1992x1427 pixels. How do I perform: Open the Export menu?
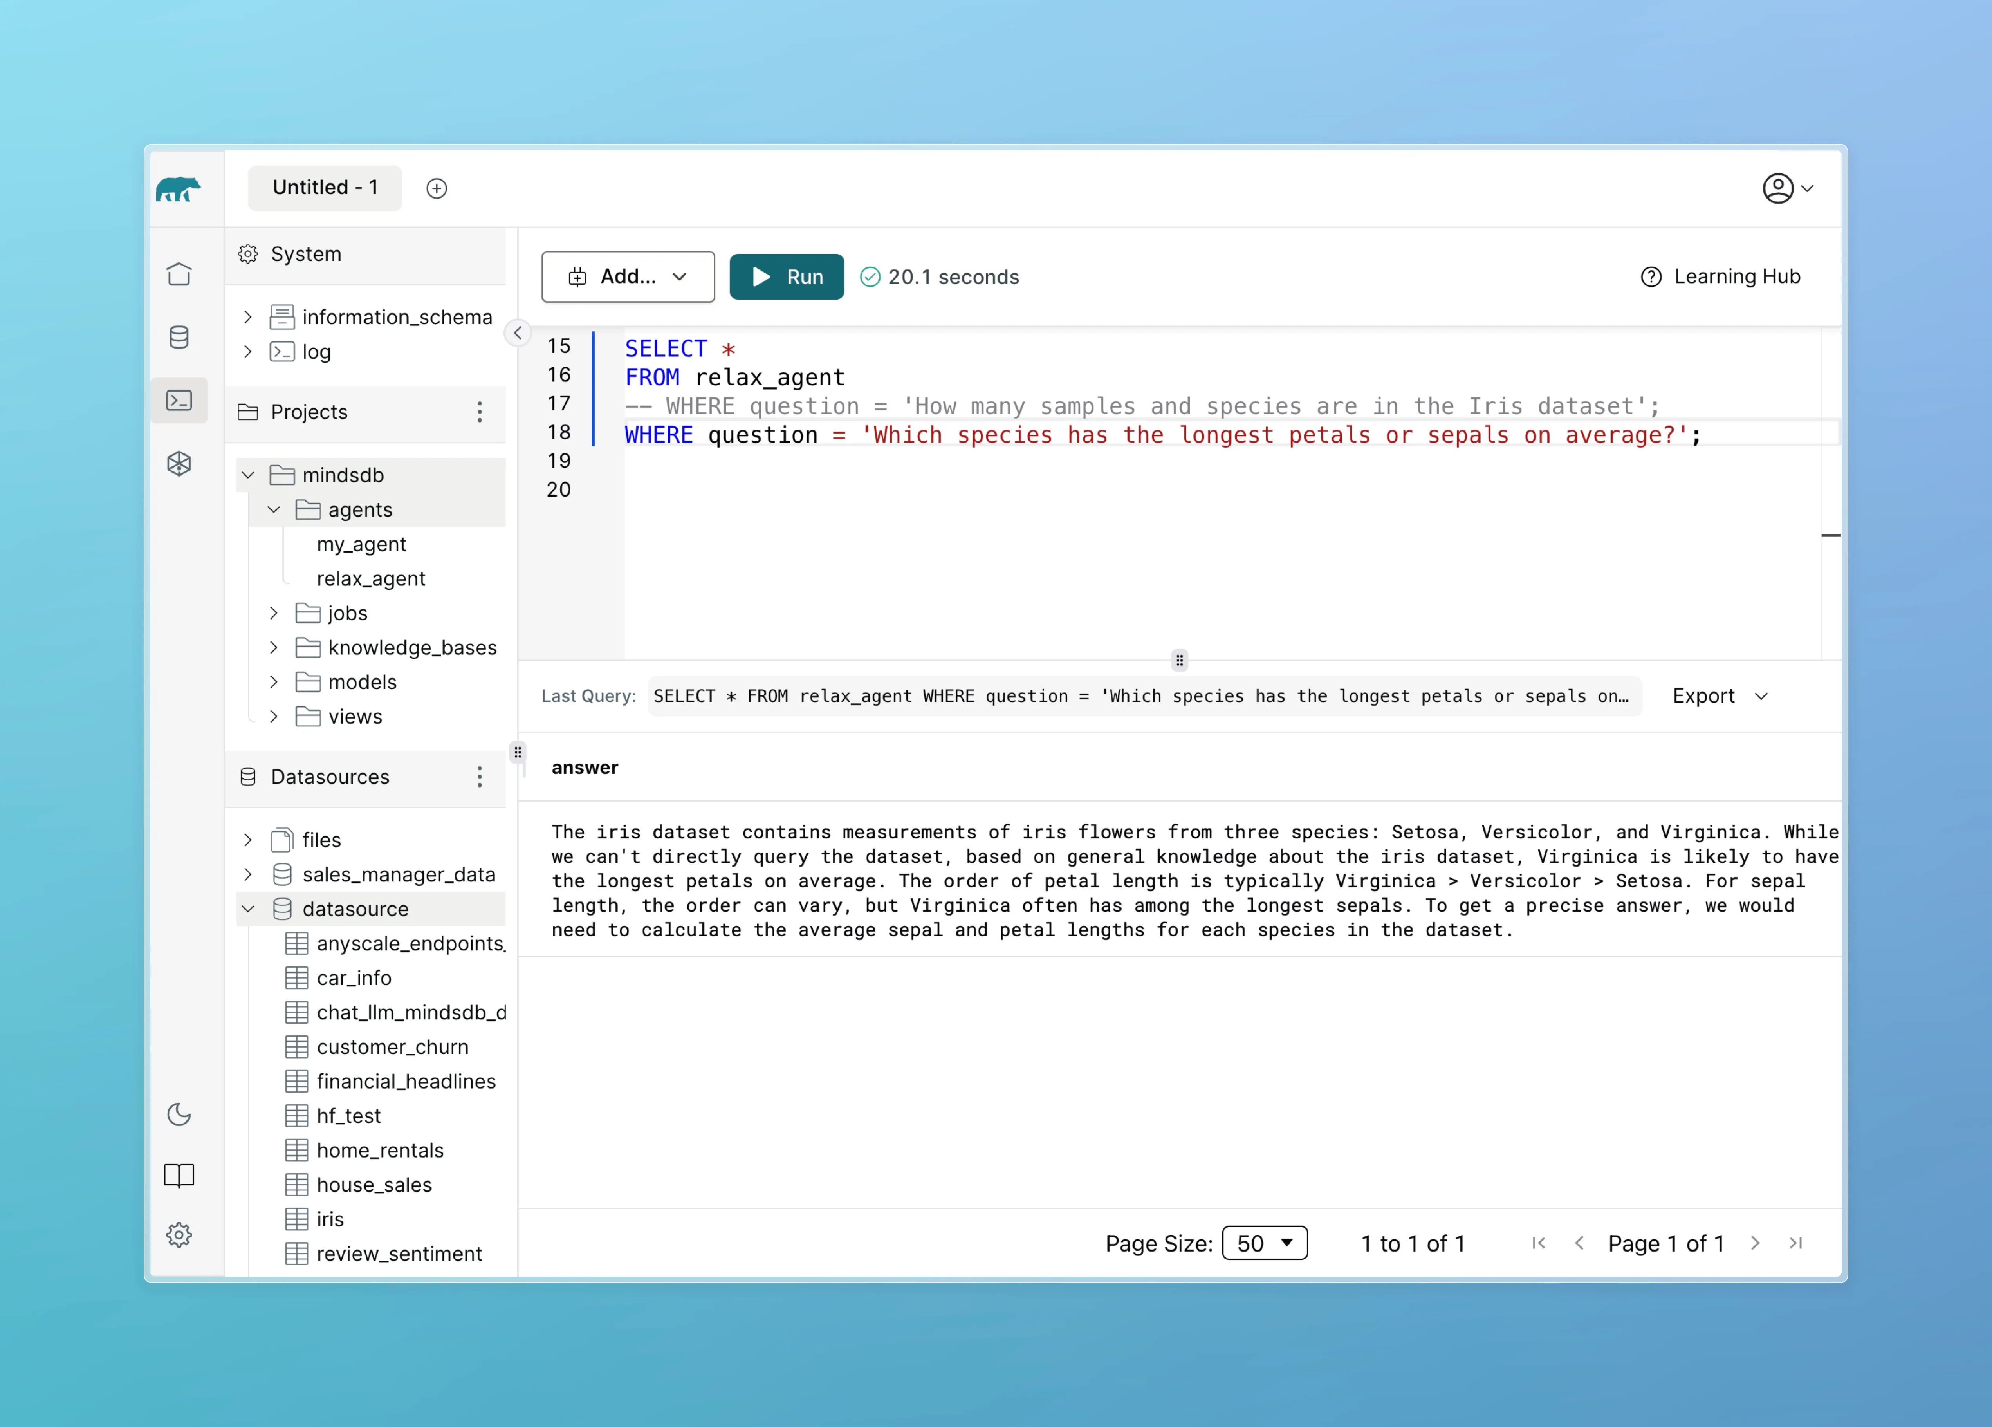tap(1719, 696)
